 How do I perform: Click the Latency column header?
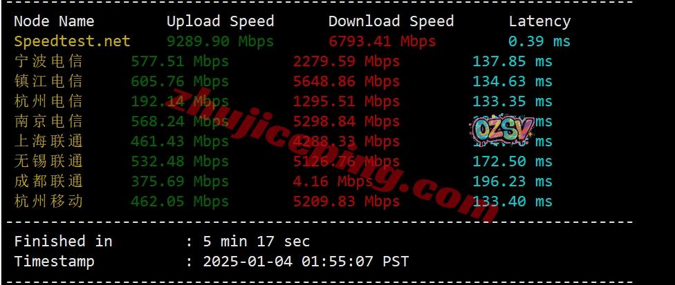[540, 21]
